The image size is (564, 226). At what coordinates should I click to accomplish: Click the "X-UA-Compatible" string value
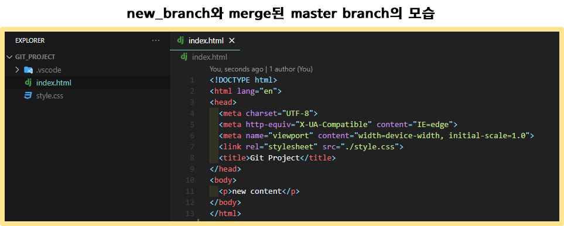point(333,125)
